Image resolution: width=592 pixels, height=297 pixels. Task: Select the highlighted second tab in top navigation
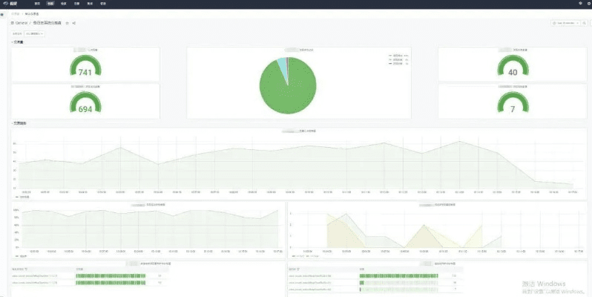[50, 4]
